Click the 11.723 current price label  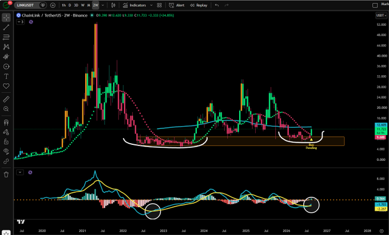click(x=381, y=129)
